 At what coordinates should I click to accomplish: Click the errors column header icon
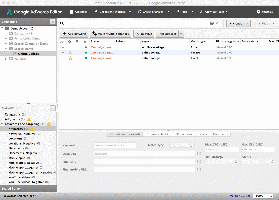70,42
